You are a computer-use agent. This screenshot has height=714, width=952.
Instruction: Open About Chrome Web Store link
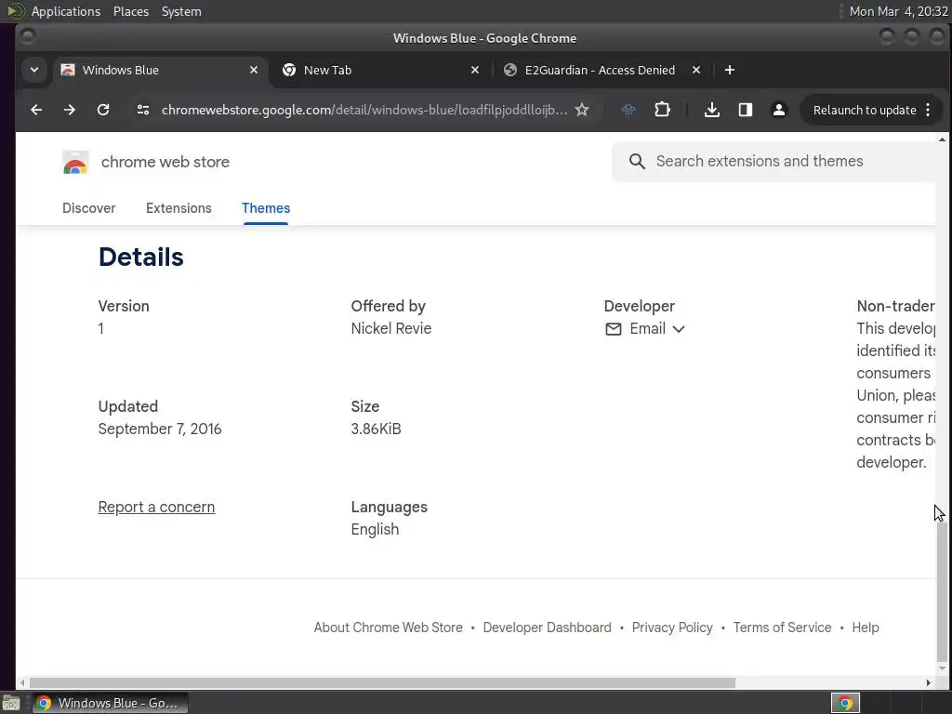coord(388,628)
